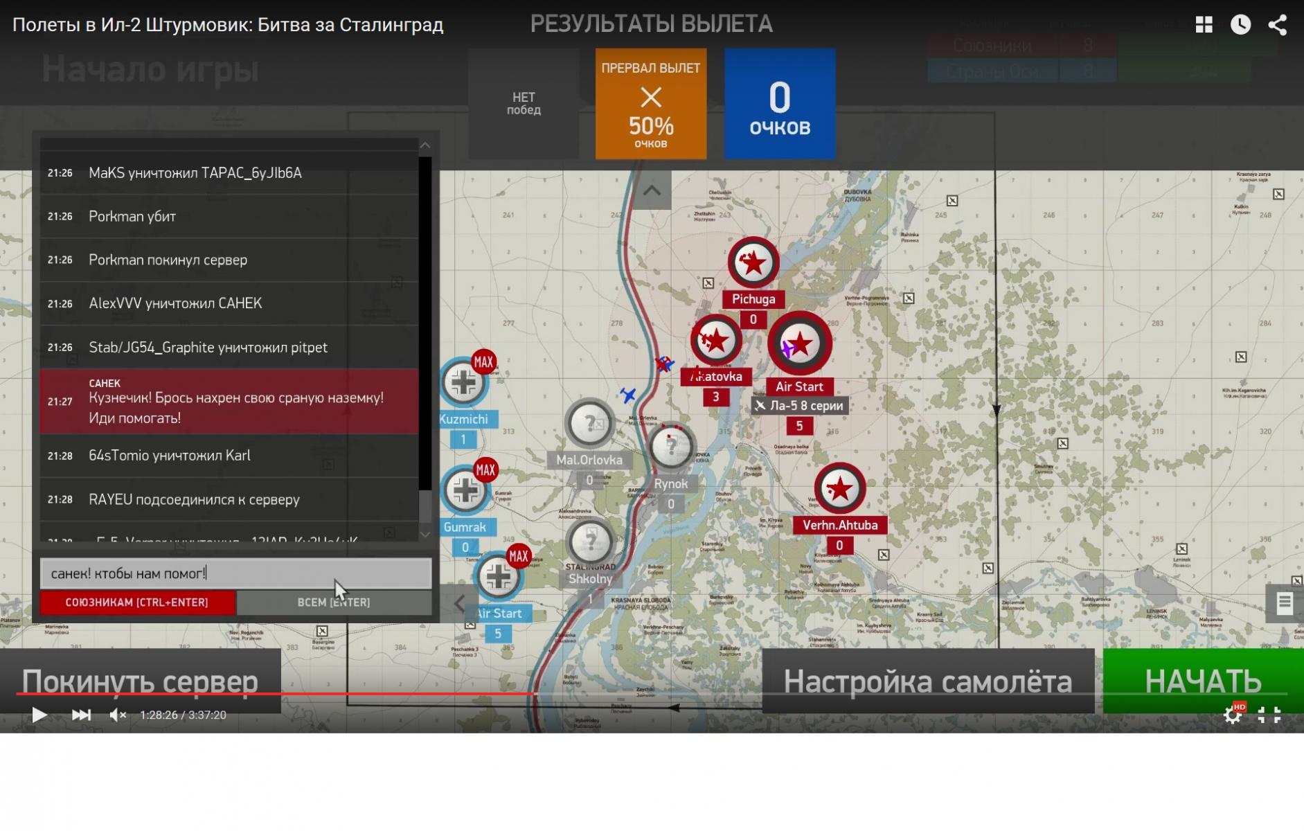Image resolution: width=1304 pixels, height=831 pixels.
Task: Click the blue aircraft marker above Mal.Orlovka
Action: (x=628, y=395)
